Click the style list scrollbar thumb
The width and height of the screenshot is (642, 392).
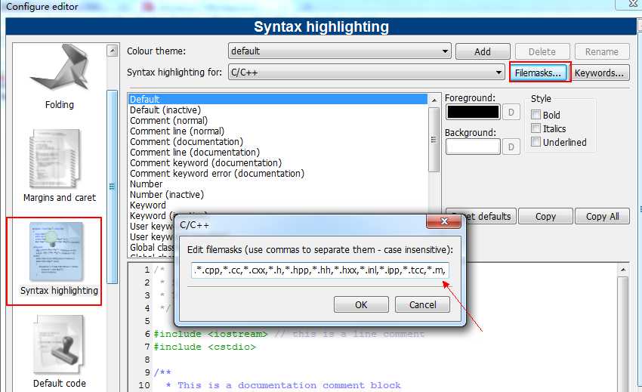[434, 140]
